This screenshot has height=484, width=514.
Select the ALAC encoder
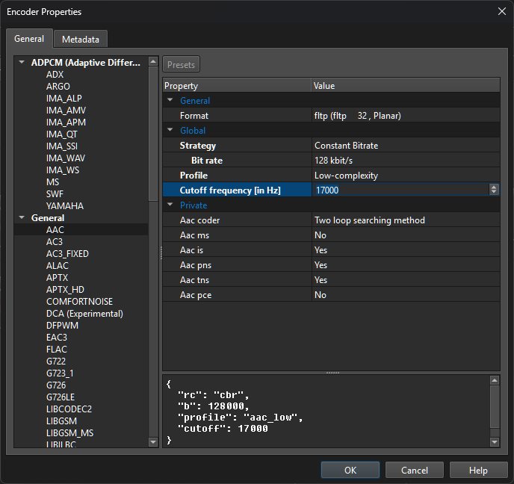[x=58, y=266]
